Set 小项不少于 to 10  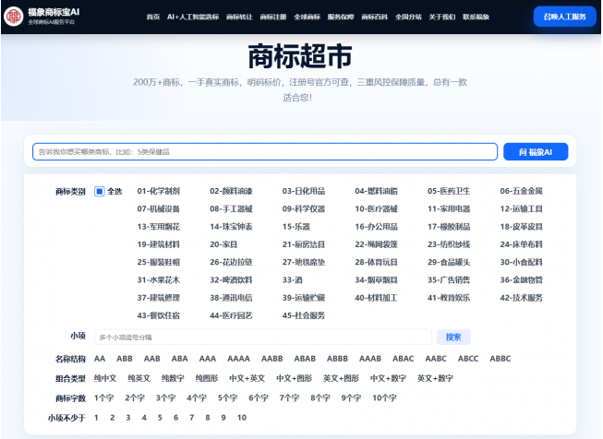pos(242,418)
